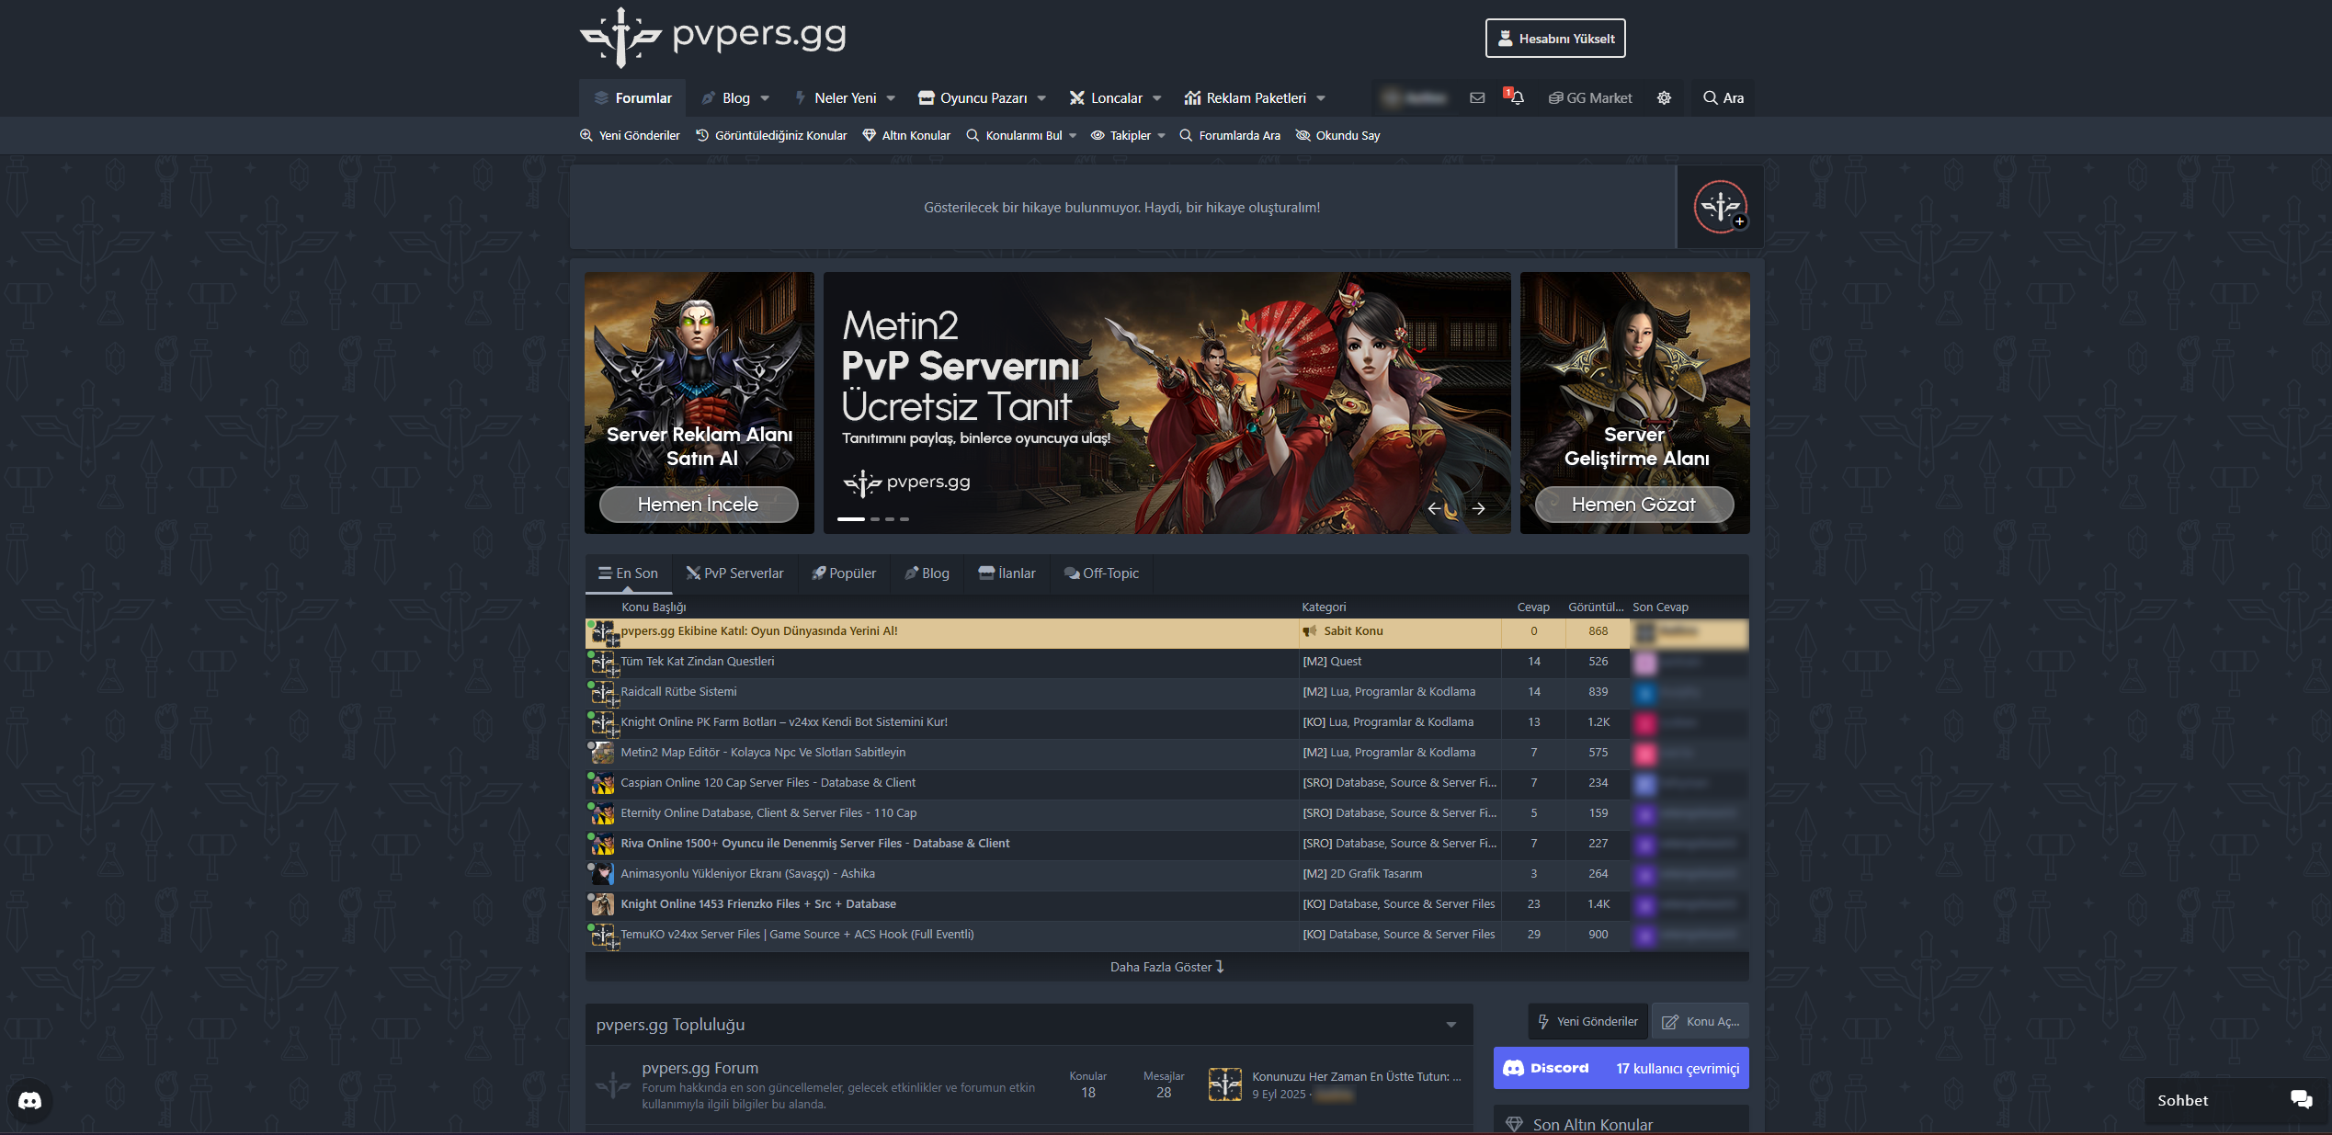Add a story via the avatar plus icon
This screenshot has height=1135, width=2332.
tap(1739, 221)
